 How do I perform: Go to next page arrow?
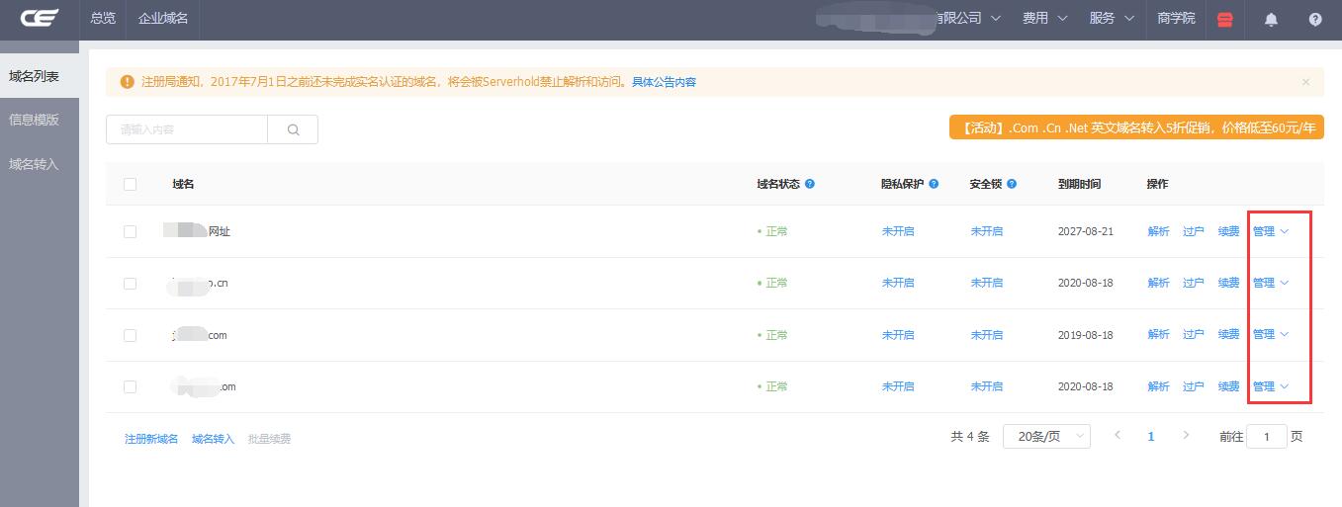(x=1186, y=436)
